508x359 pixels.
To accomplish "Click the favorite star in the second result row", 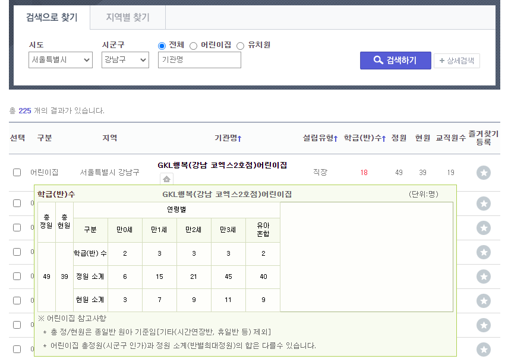I will pyautogui.click(x=484, y=204).
